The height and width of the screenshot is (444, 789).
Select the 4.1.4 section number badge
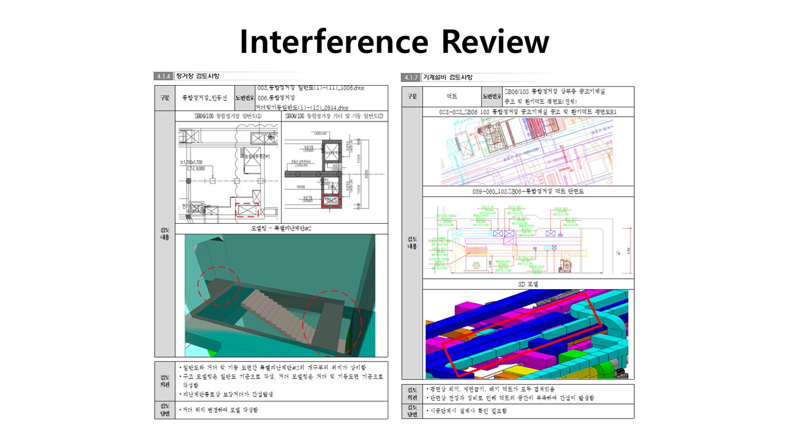pyautogui.click(x=163, y=77)
